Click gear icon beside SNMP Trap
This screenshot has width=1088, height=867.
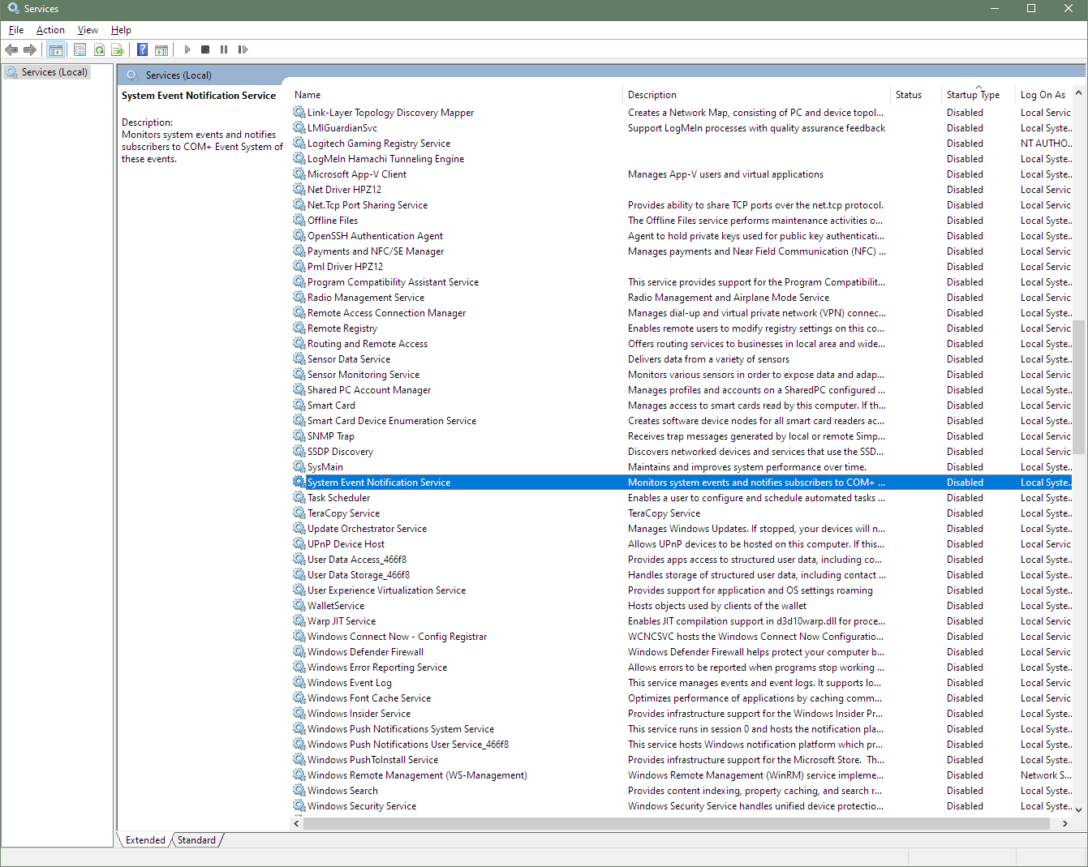click(x=299, y=436)
